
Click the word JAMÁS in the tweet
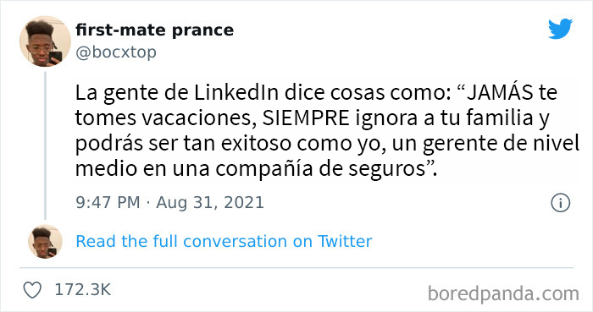pyautogui.click(x=500, y=91)
